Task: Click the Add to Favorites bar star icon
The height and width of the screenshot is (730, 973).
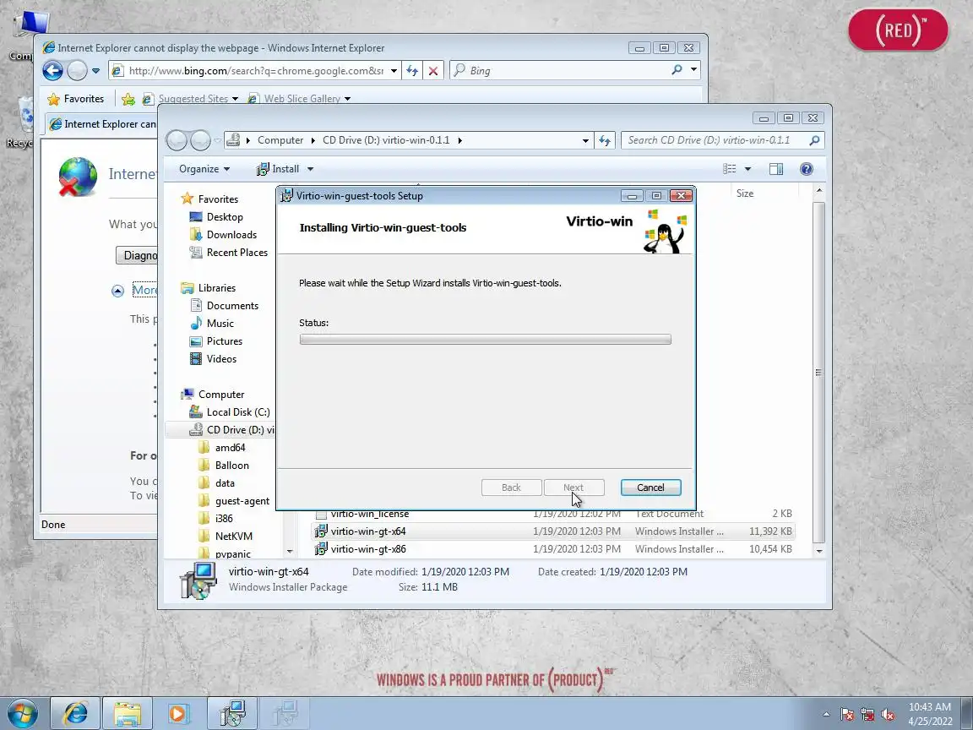Action: (128, 99)
